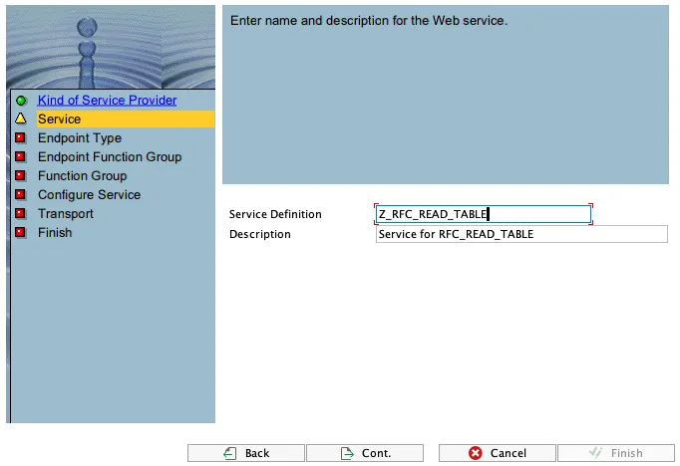Click the red square icon next to Endpoint Type
The height and width of the screenshot is (466, 680).
20,137
